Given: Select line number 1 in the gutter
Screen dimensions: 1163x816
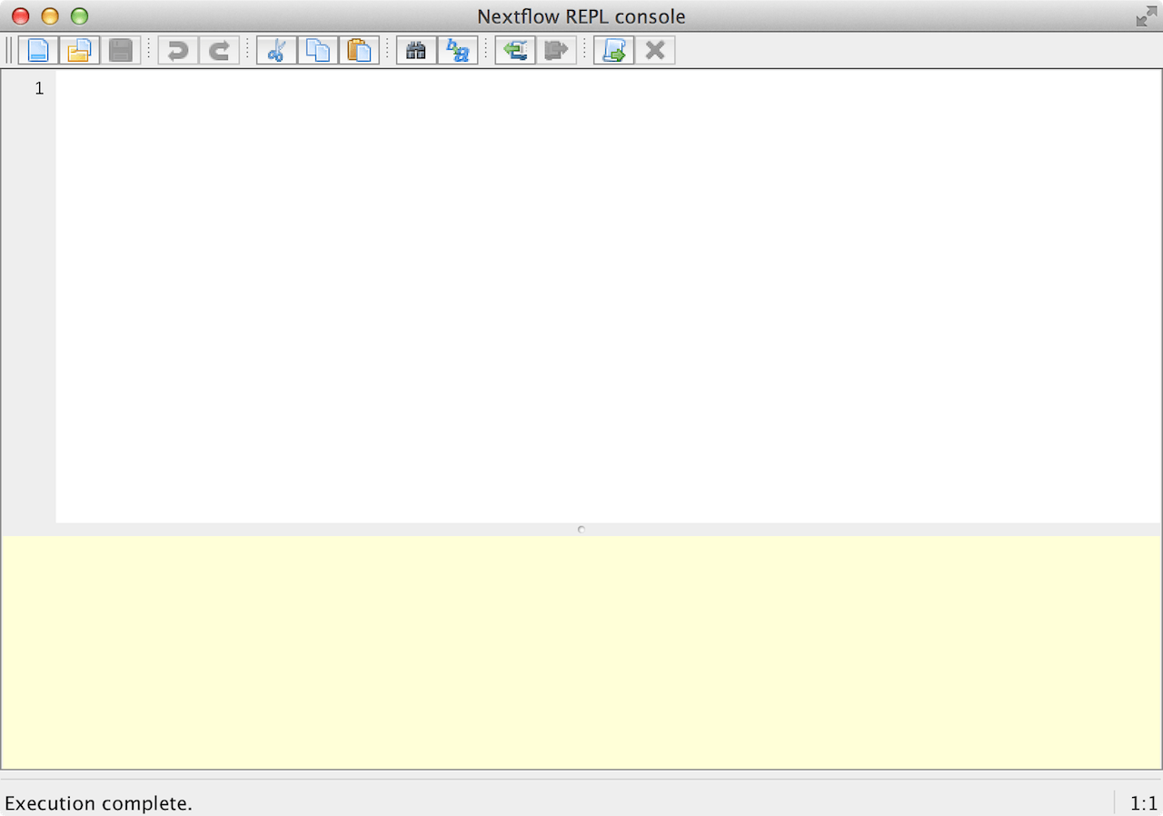Looking at the screenshot, I should 38,88.
